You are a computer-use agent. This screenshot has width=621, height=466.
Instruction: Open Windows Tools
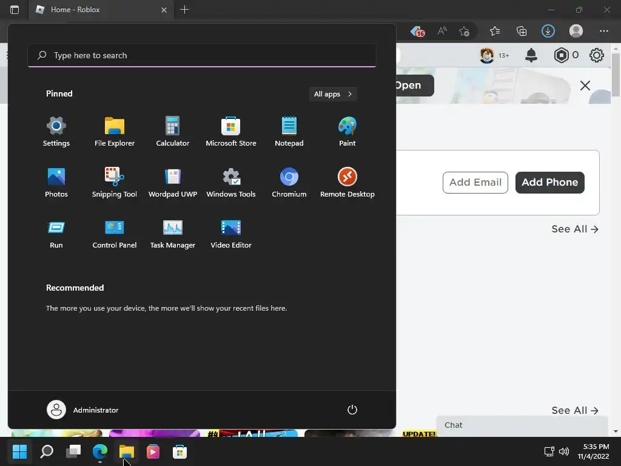pyautogui.click(x=231, y=183)
